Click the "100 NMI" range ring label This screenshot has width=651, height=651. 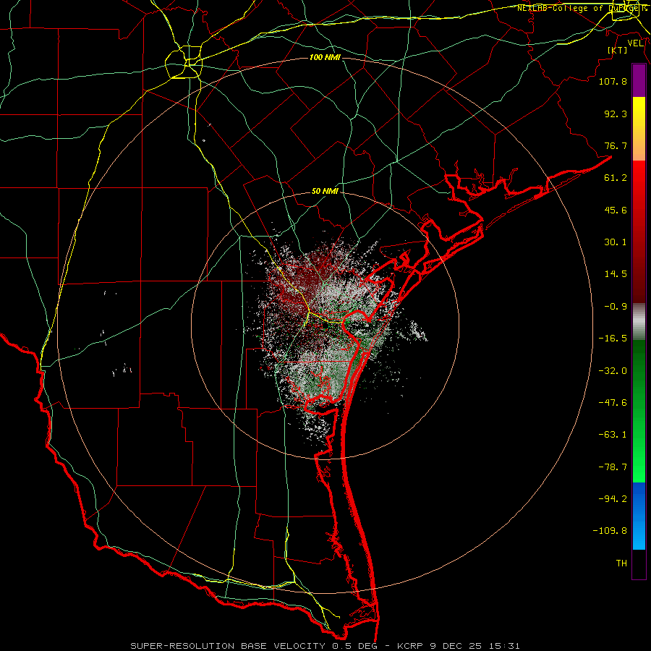pos(325,57)
